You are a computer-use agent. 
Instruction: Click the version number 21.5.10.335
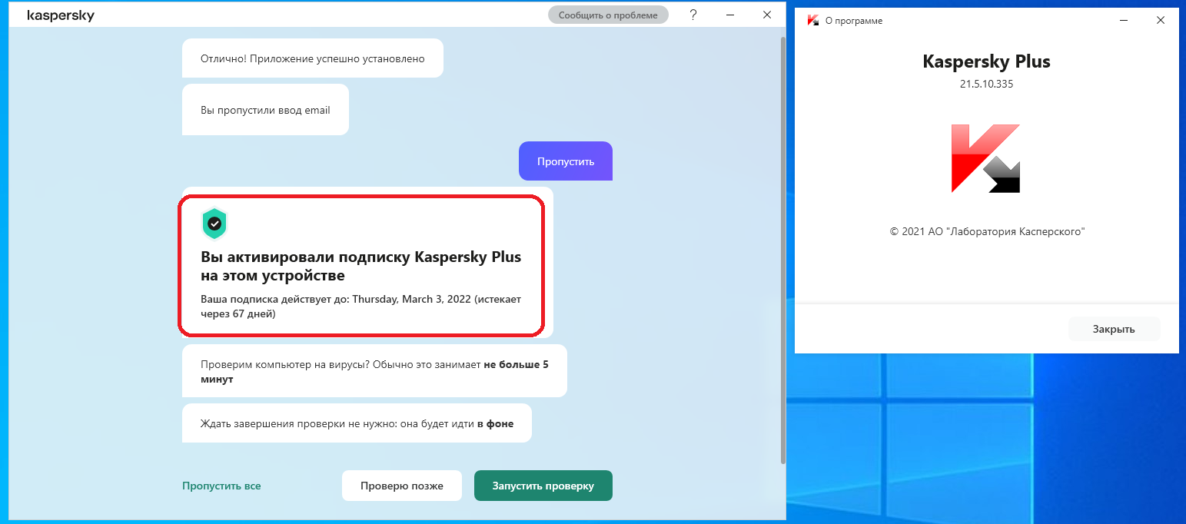pyautogui.click(x=986, y=85)
